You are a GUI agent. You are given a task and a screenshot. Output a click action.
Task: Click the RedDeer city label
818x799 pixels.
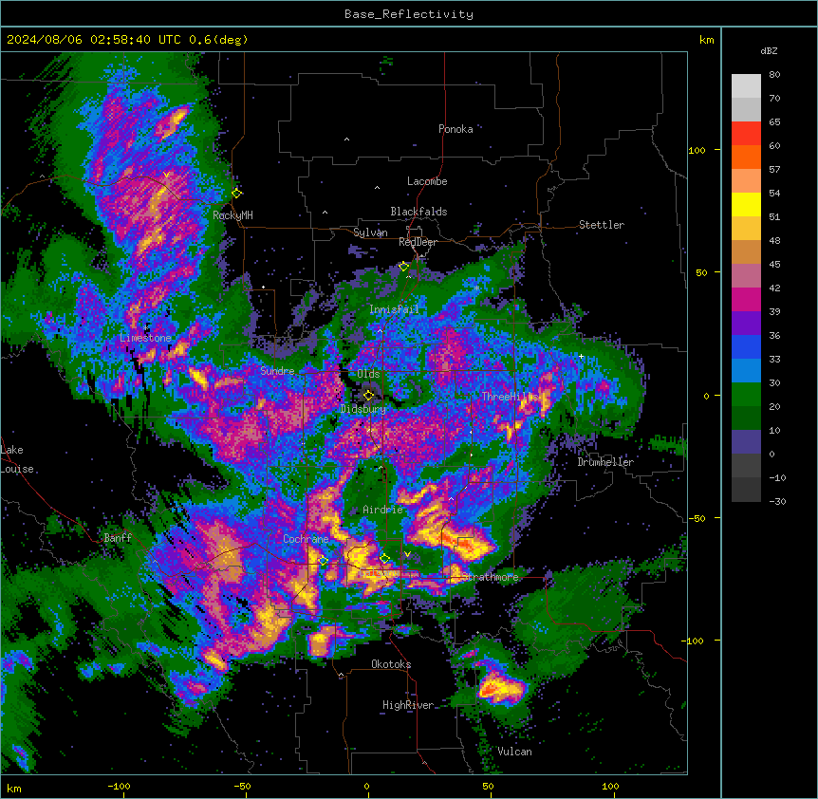click(x=418, y=242)
